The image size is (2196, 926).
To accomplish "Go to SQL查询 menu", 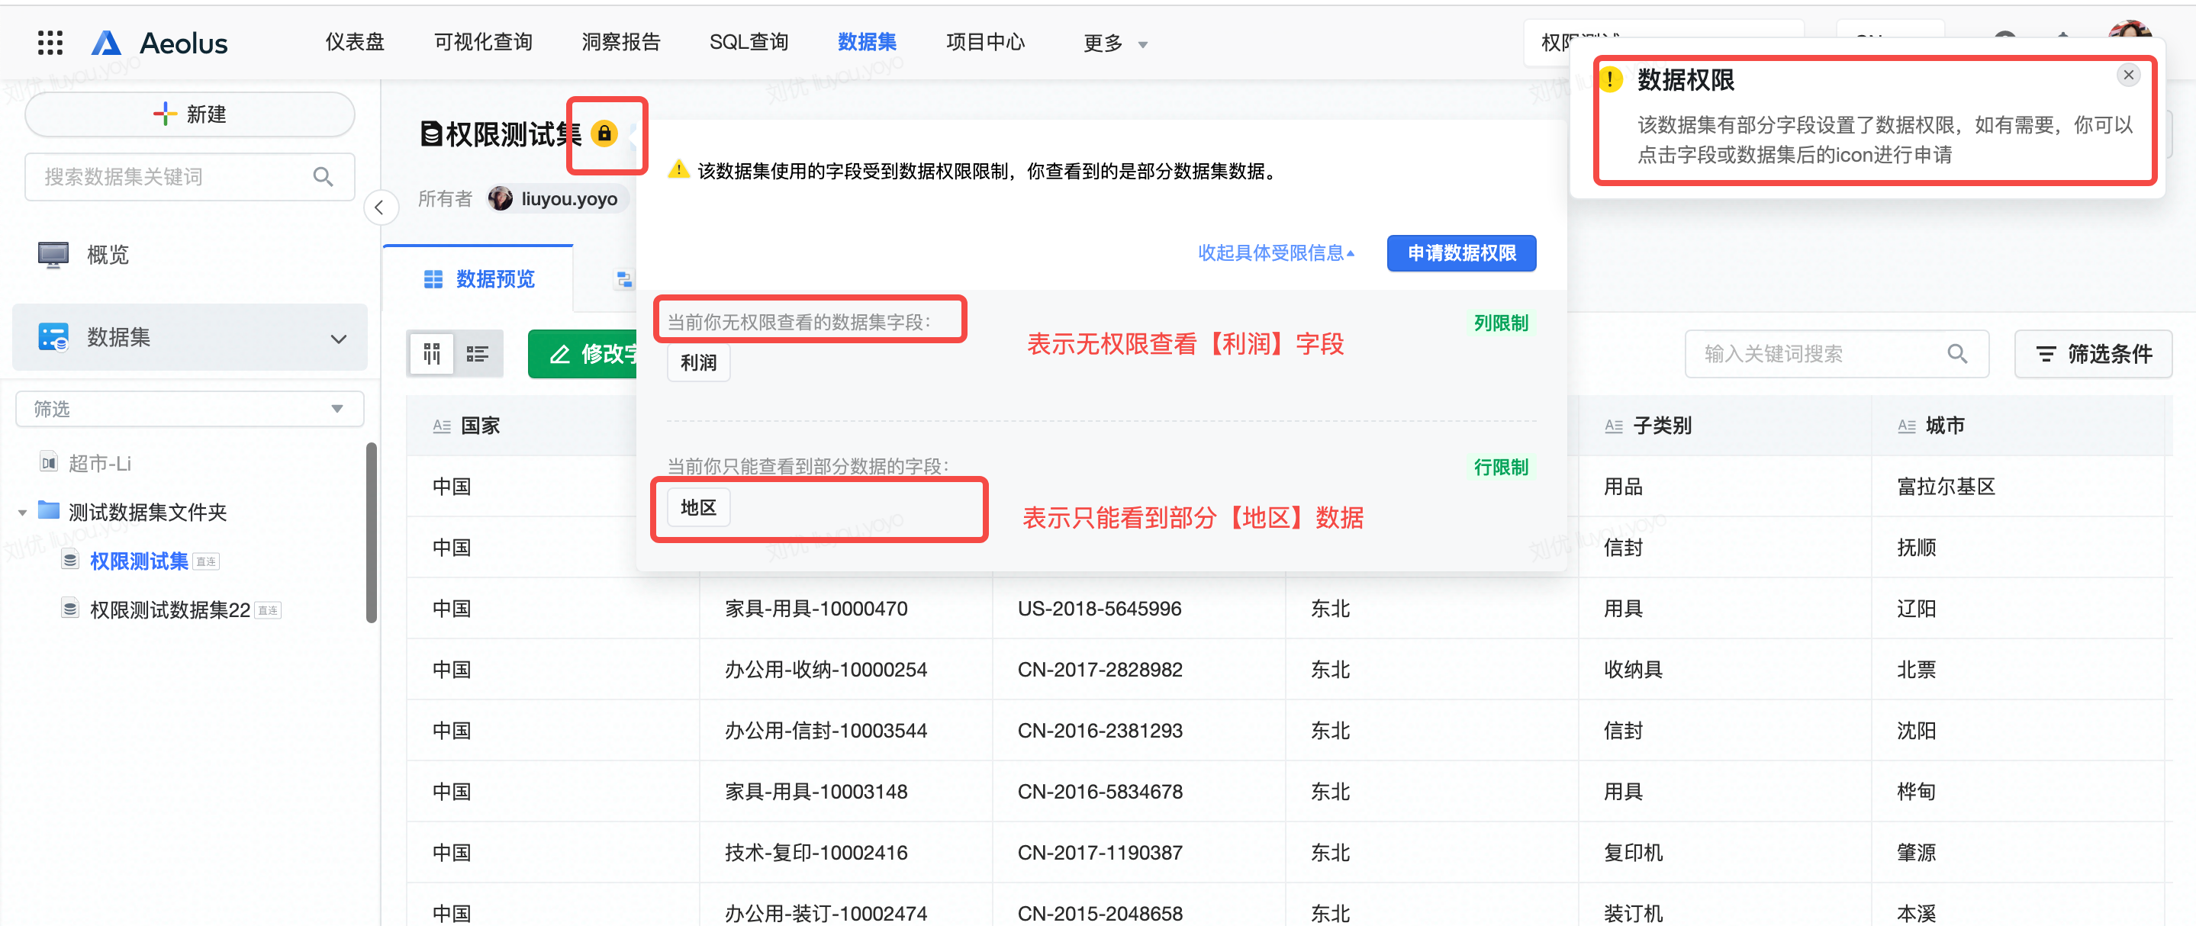I will pos(749,42).
